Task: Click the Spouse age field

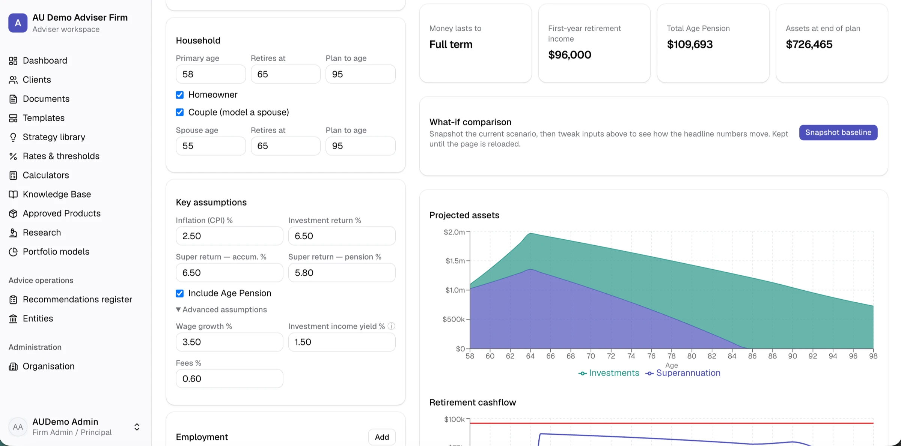Action: pyautogui.click(x=211, y=146)
